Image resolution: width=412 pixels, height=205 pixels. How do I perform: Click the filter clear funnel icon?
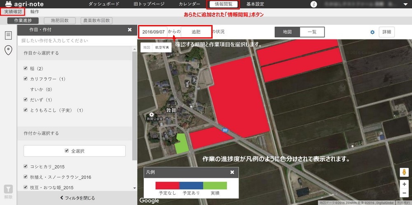(x=8, y=189)
